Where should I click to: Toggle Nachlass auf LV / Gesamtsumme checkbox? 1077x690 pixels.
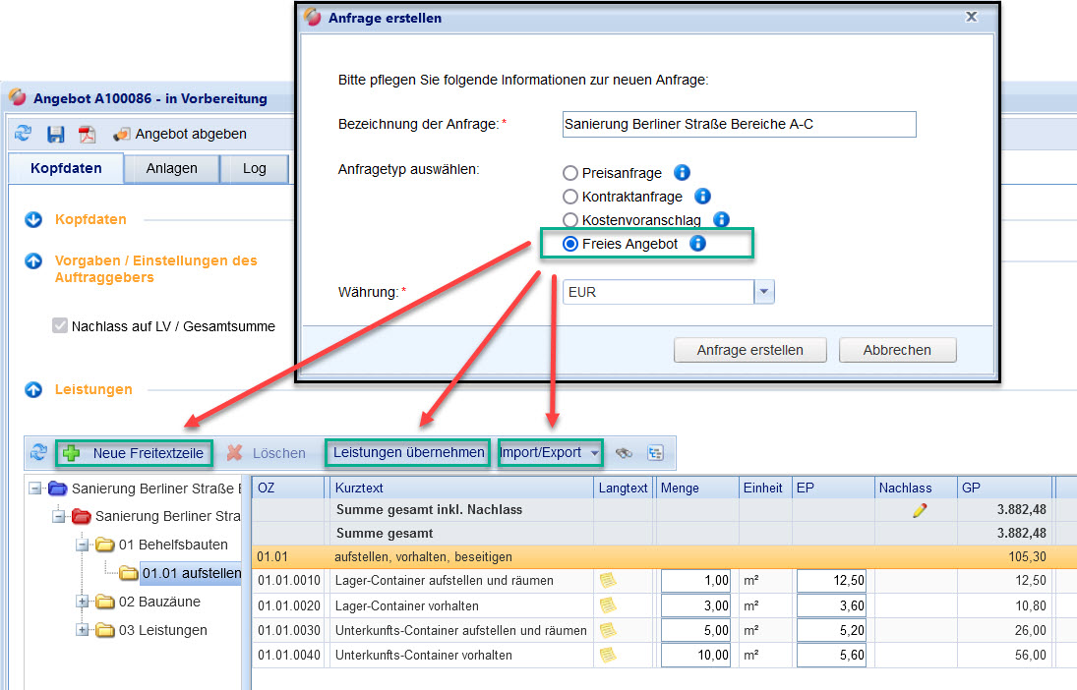tap(59, 326)
